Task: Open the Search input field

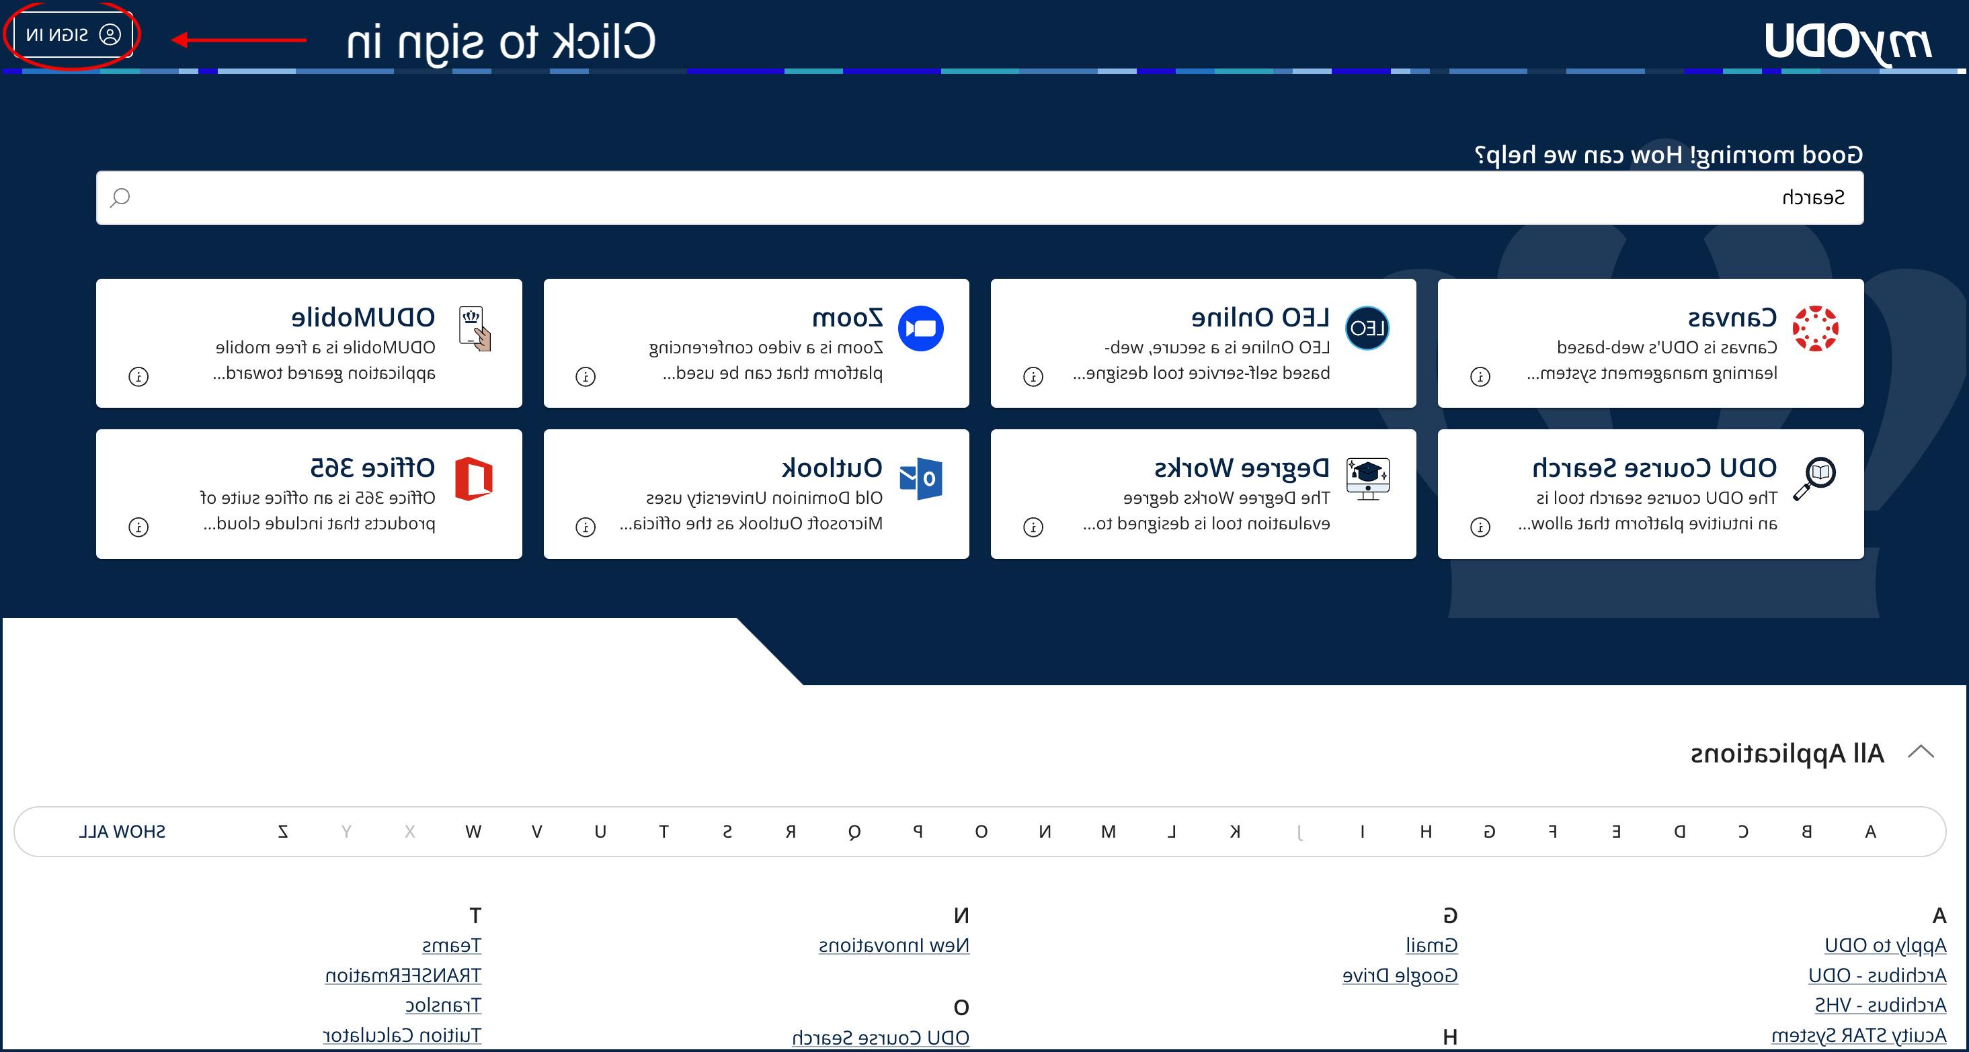Action: (984, 197)
